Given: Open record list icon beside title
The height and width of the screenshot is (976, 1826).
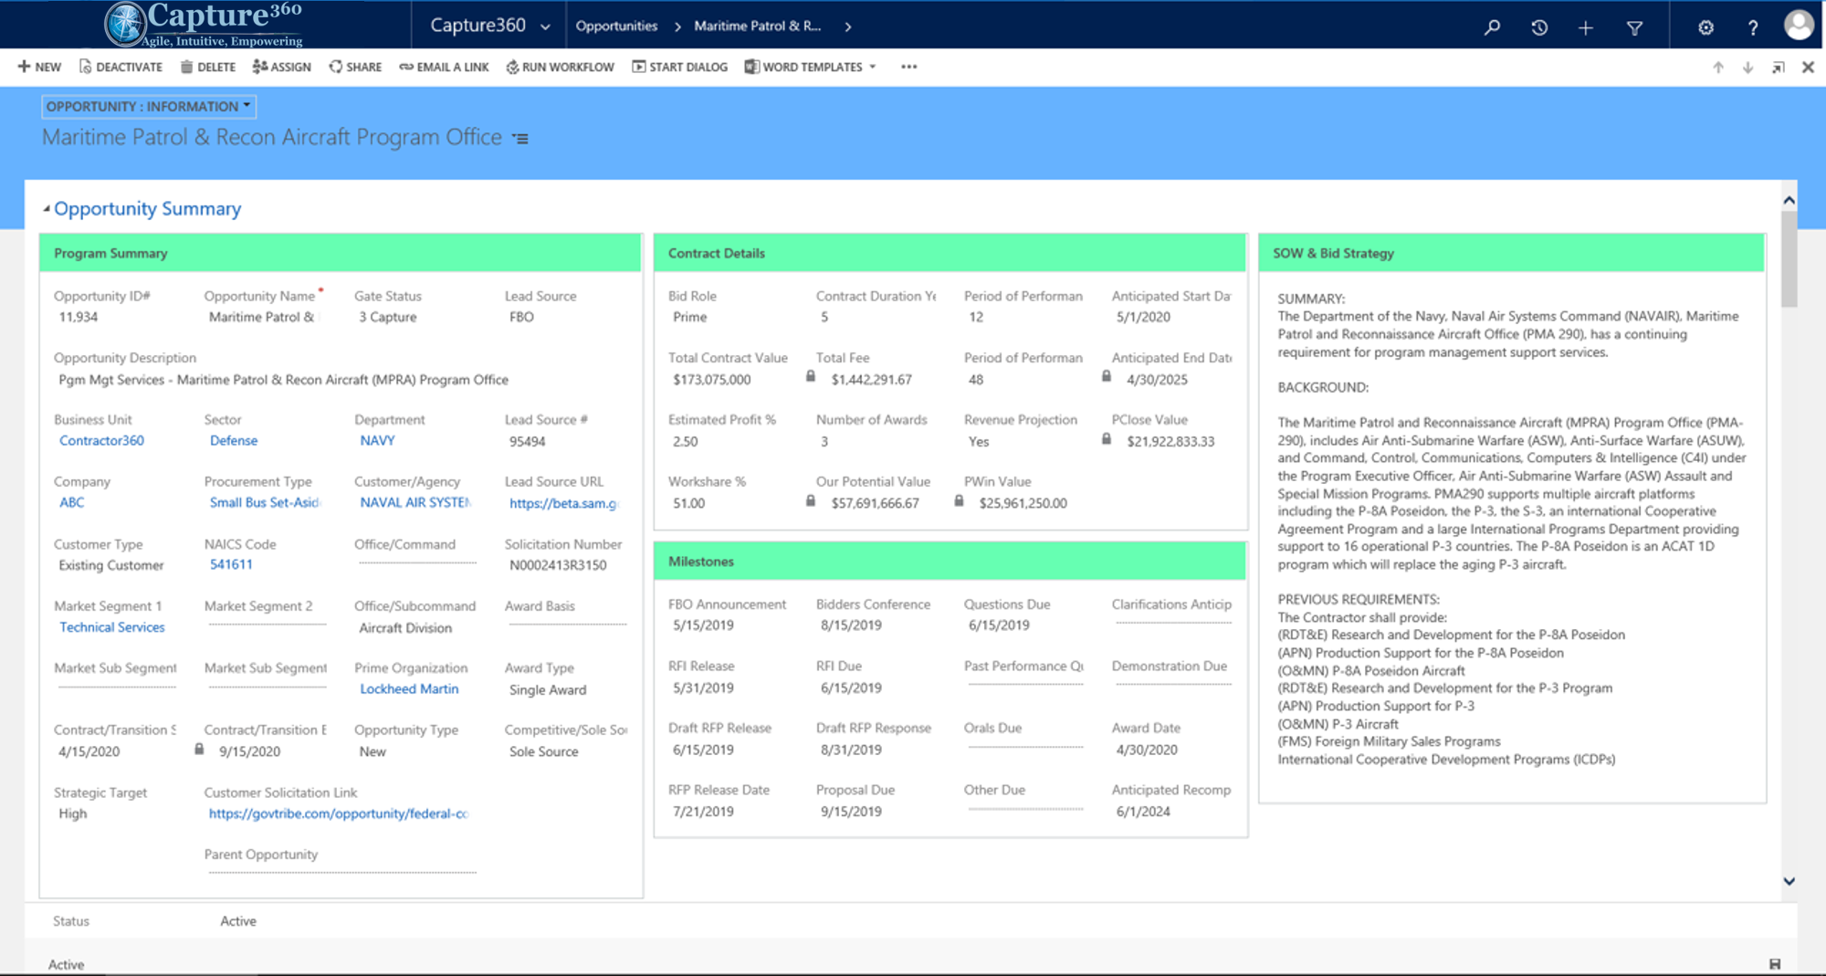Looking at the screenshot, I should [520, 139].
